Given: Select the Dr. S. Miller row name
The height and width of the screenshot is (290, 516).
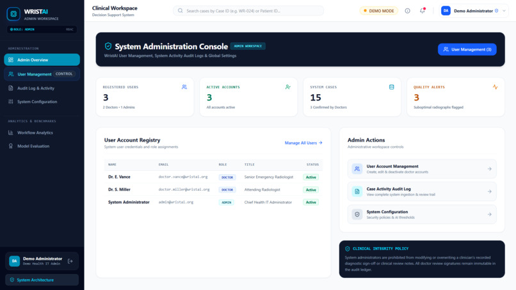Looking at the screenshot, I should click(x=119, y=189).
